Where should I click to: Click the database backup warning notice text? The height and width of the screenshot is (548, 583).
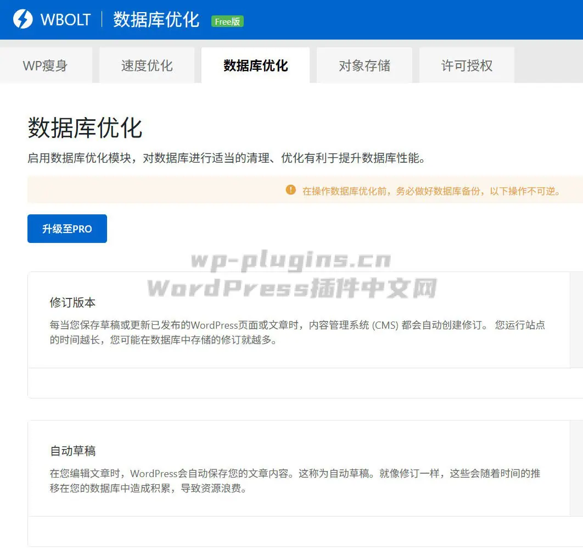tap(431, 191)
